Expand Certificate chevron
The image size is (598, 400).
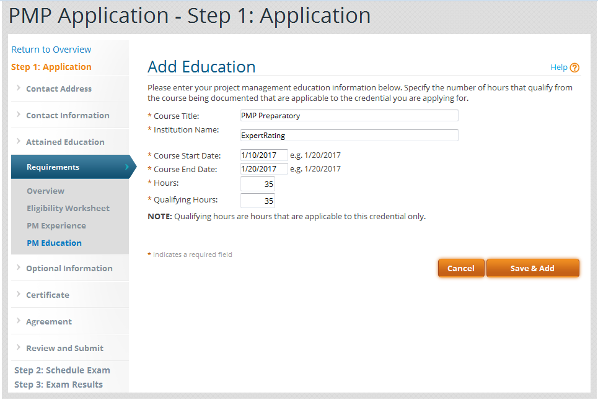(19, 295)
